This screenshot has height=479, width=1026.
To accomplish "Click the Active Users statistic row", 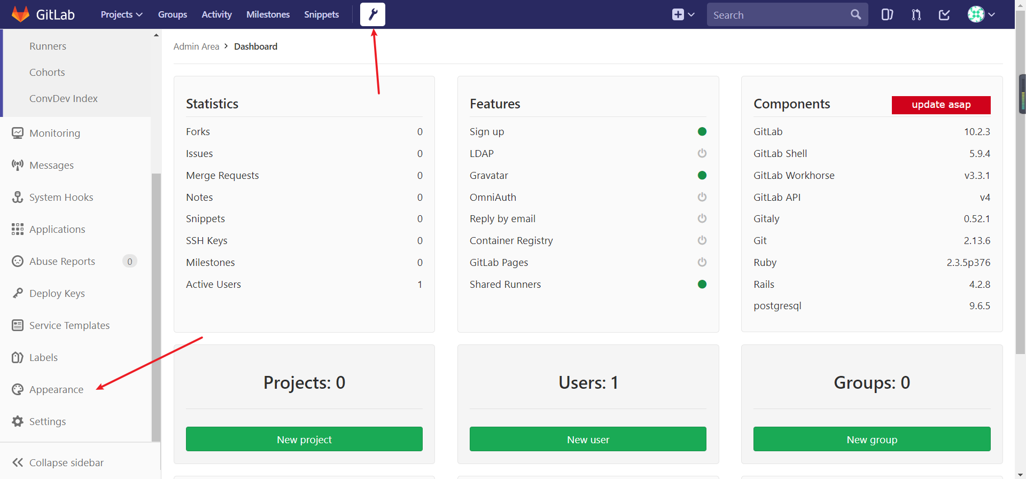I will click(304, 284).
